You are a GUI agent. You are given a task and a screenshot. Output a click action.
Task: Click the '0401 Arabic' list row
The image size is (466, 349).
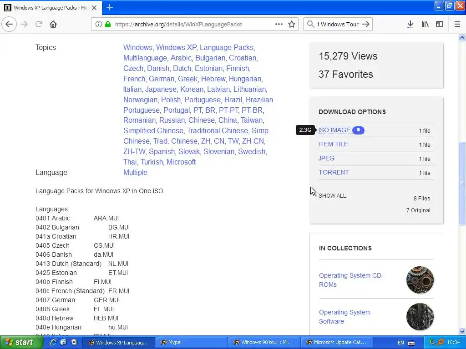pos(77,218)
